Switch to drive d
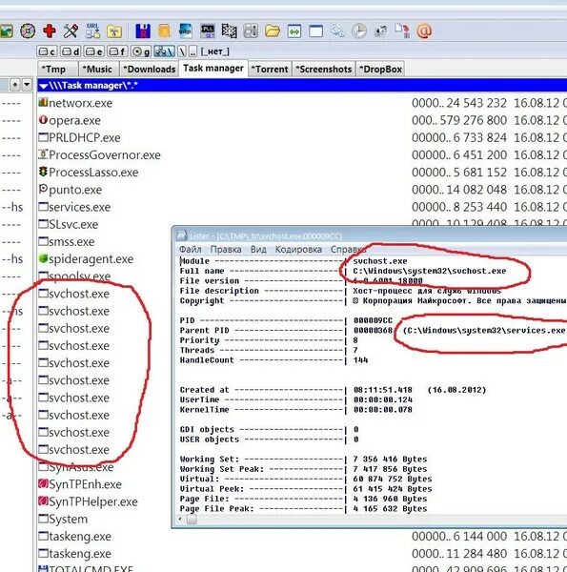Screen dimensions: 567x572 point(71,51)
